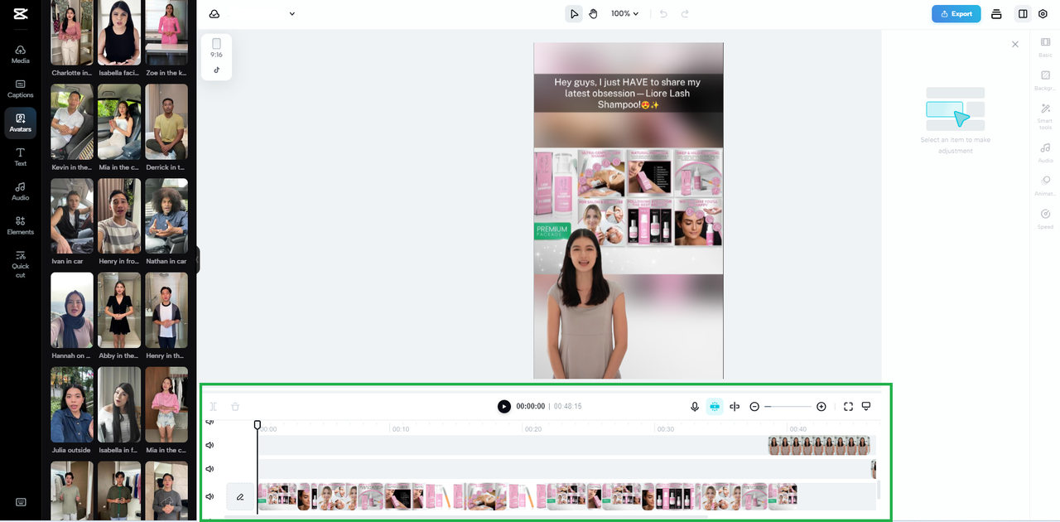Click the TikTok platform icon
Image resolution: width=1060 pixels, height=522 pixels.
tap(216, 70)
